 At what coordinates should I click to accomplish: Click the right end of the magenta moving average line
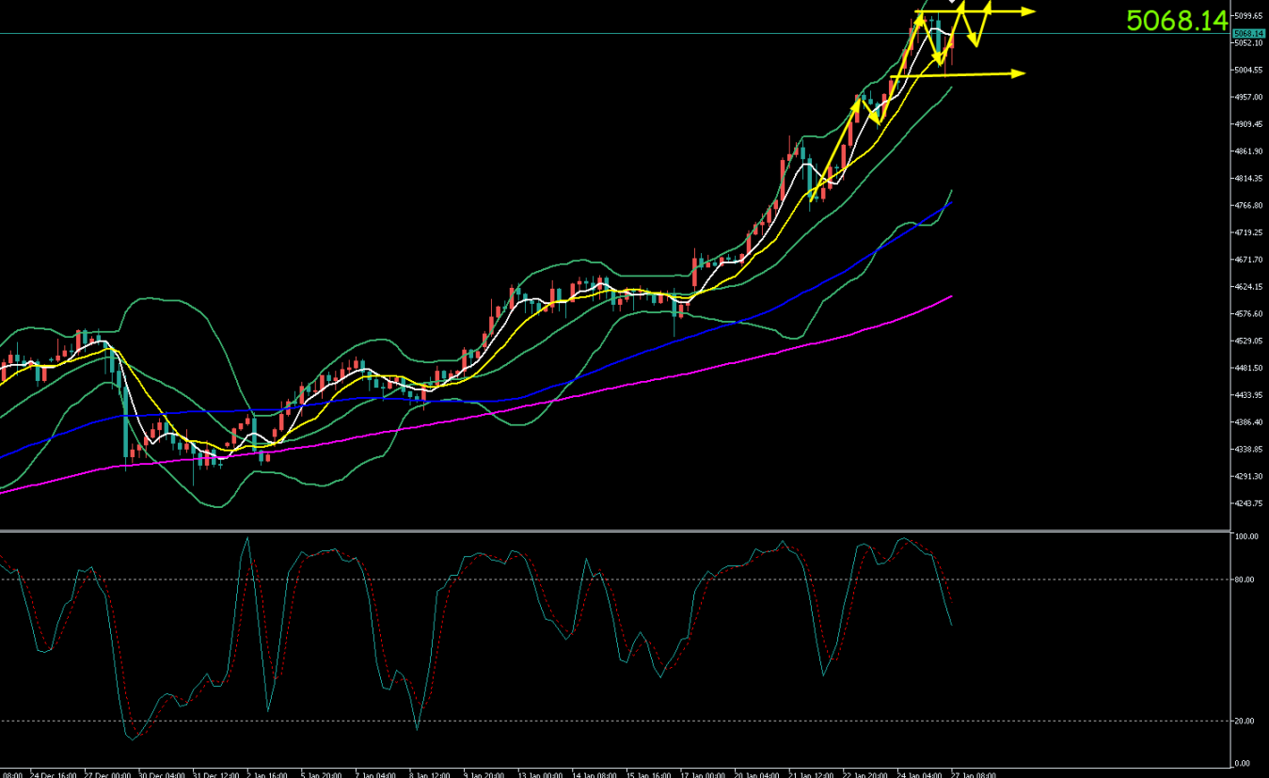[x=950, y=296]
